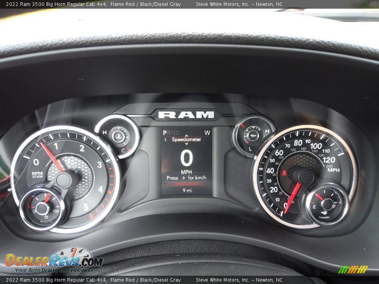Click the Speedometer menu label
The width and height of the screenshot is (379, 284).
[186, 139]
